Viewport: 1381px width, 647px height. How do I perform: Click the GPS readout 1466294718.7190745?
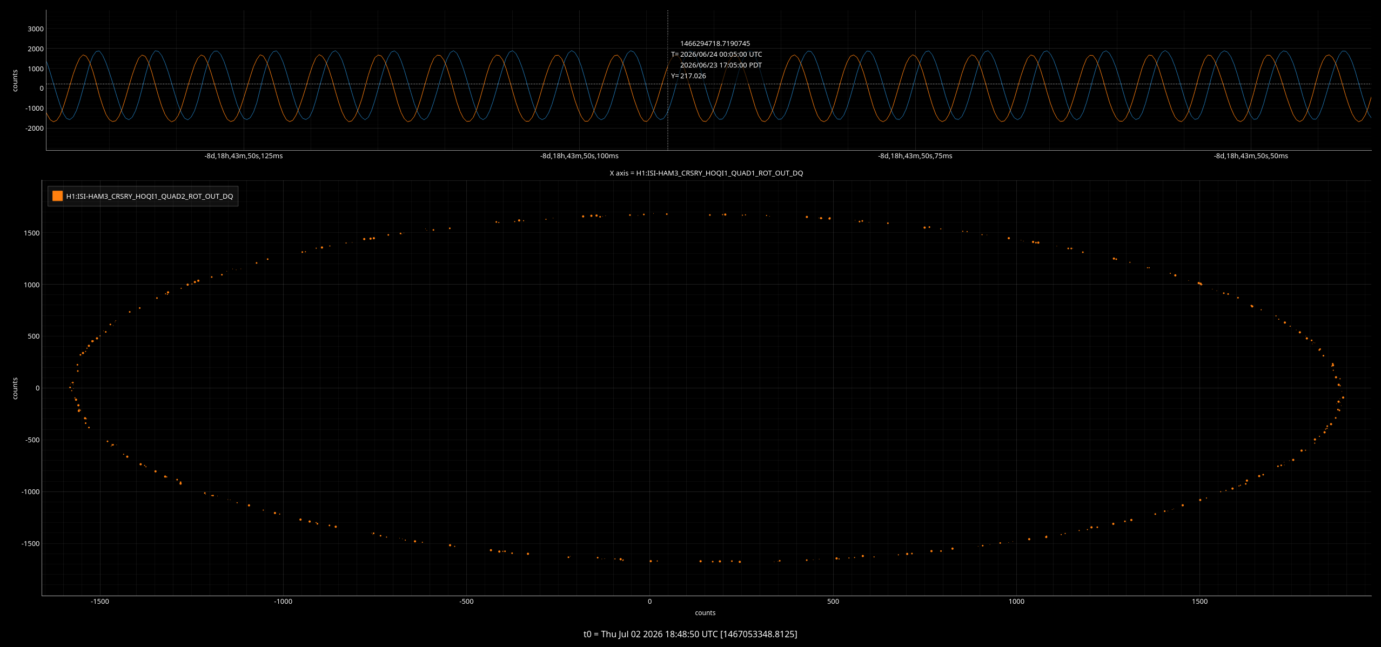[715, 44]
